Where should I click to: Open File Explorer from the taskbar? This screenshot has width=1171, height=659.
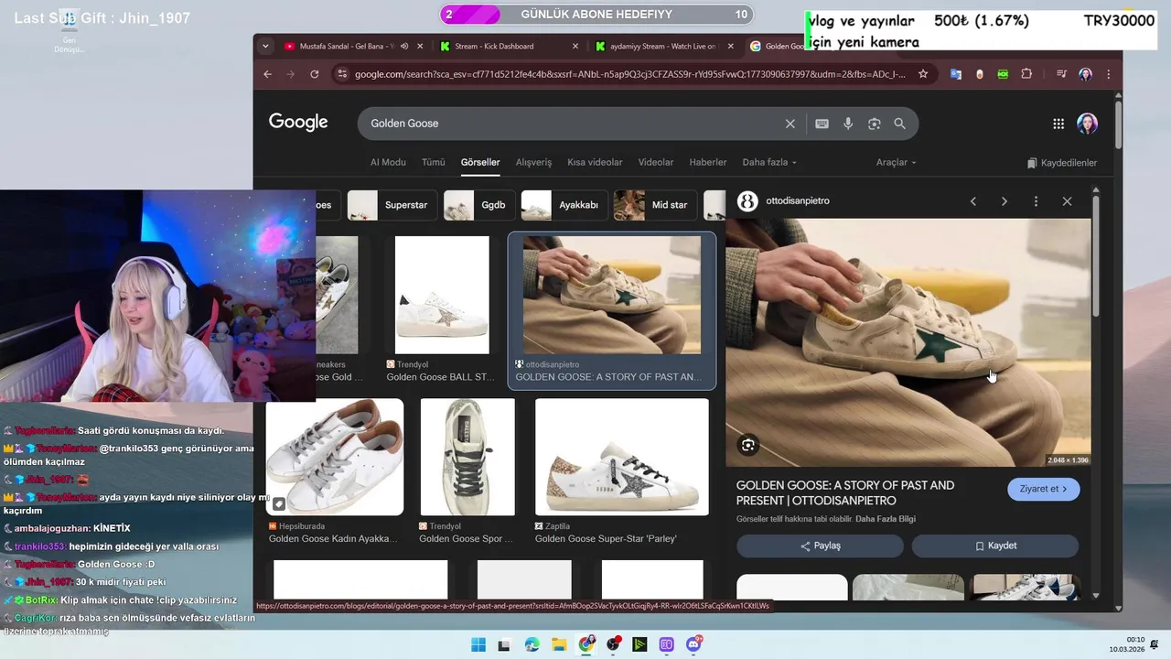coord(558,644)
